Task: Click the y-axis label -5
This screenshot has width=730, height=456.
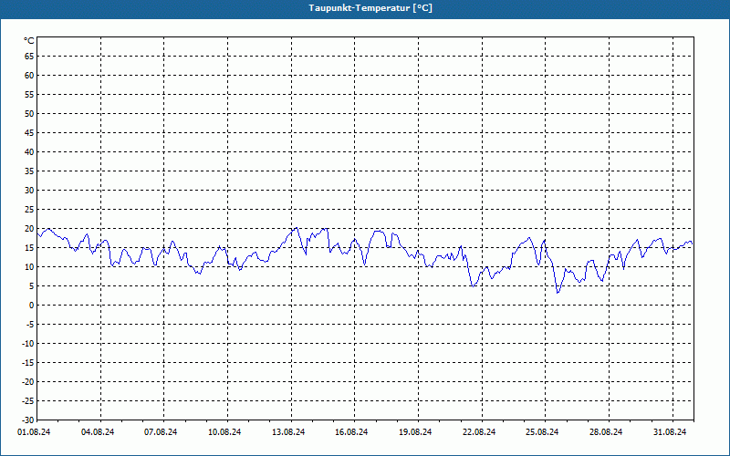Action: click(30, 325)
